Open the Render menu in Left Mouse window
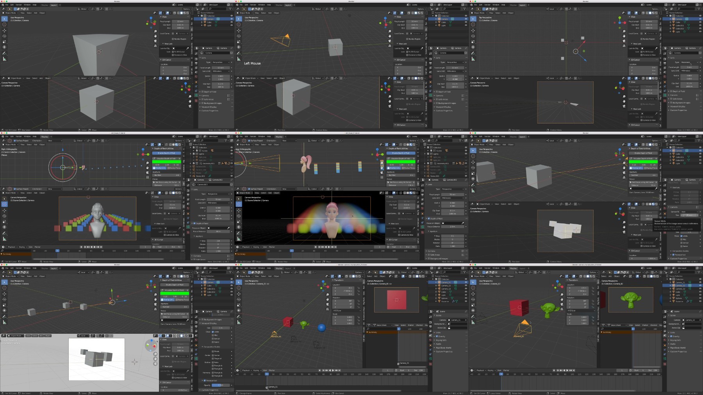The width and height of the screenshot is (703, 395). click(253, 5)
